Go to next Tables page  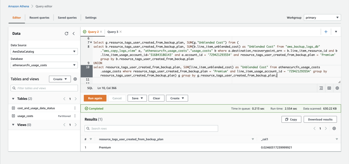[75, 99]
